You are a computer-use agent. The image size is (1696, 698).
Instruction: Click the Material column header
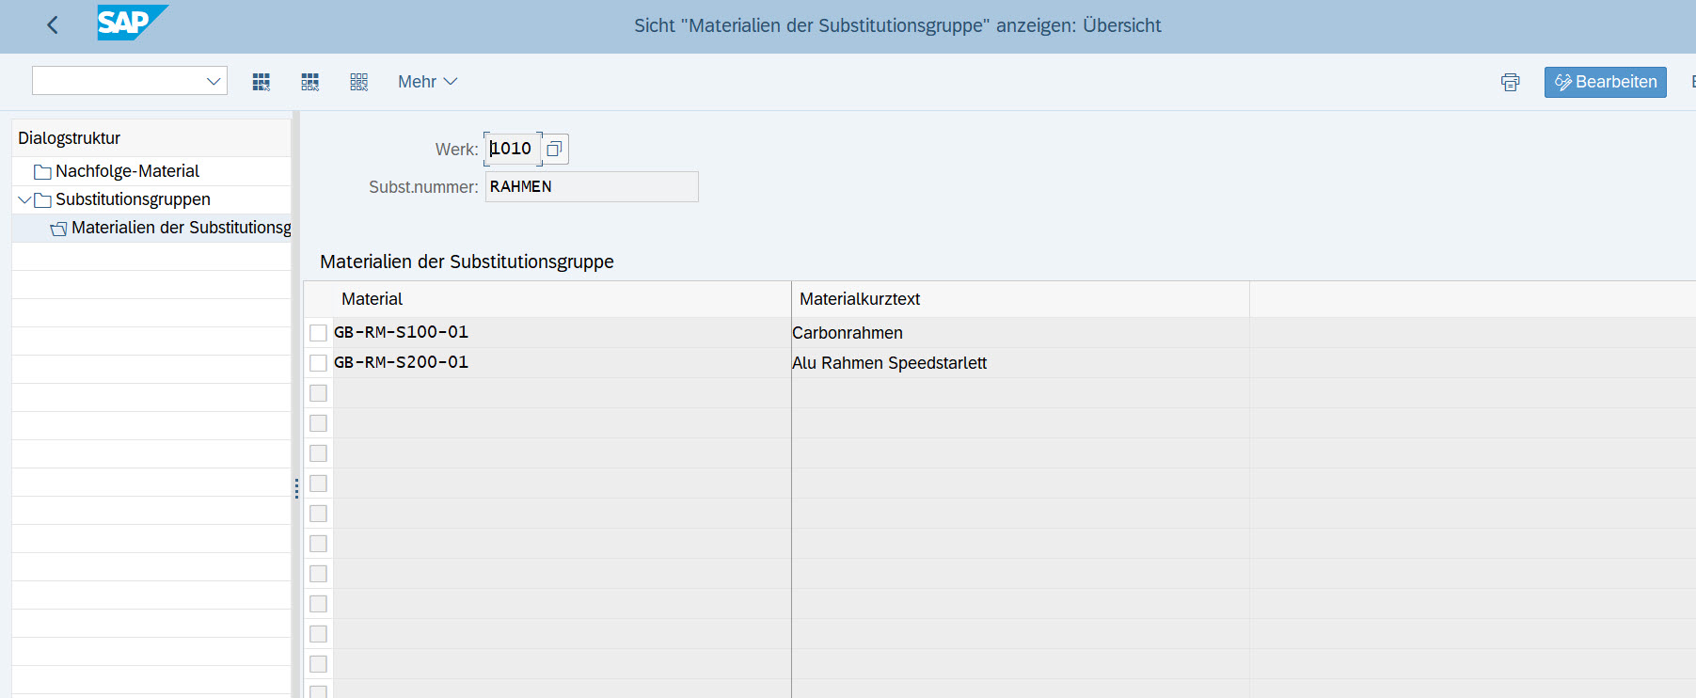pos(372,299)
